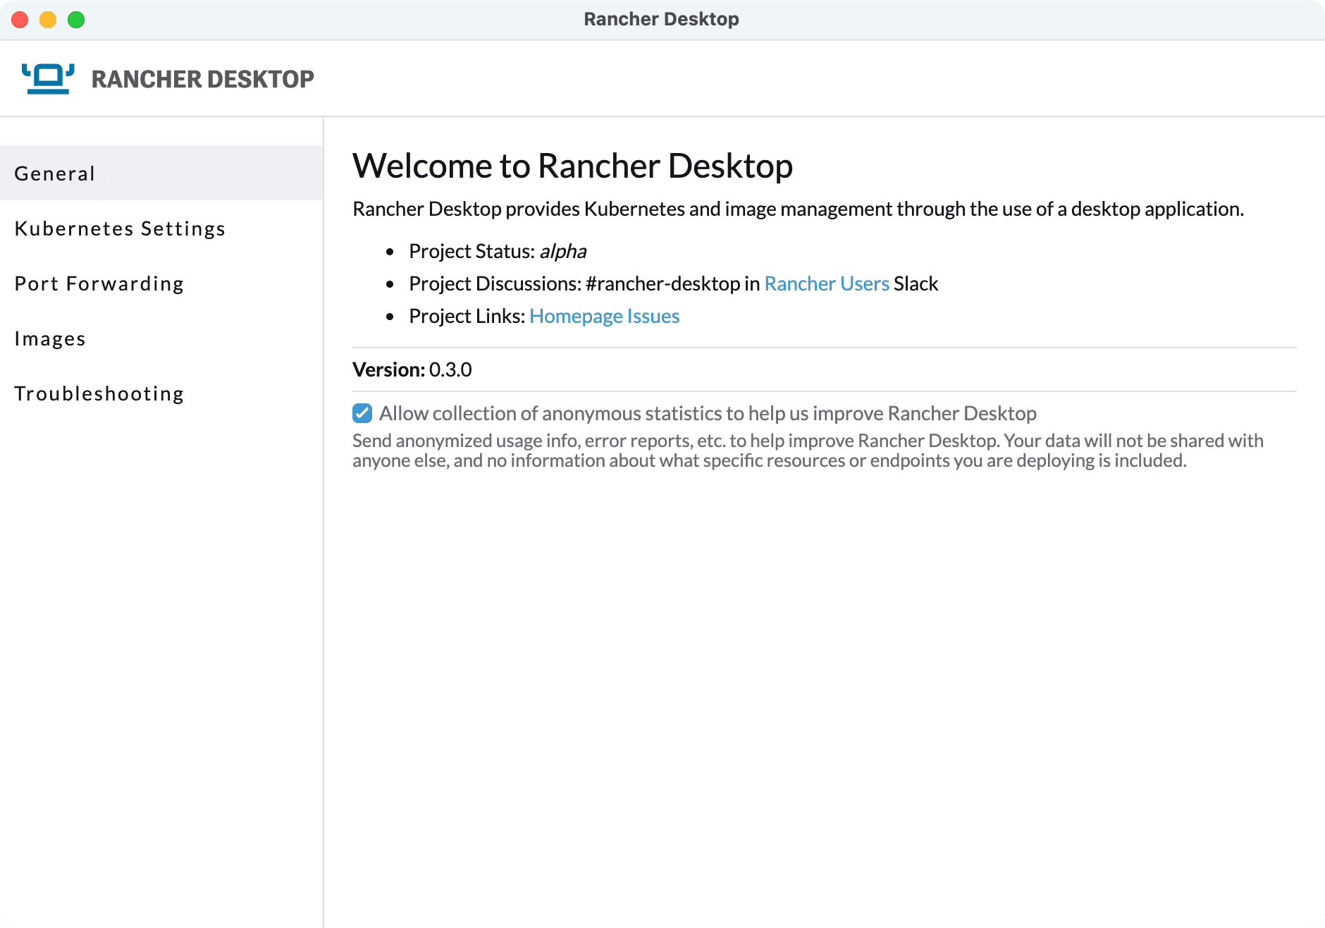Click the 'Welcome to Rancher Desktop' heading
1325x928 pixels.
pos(572,166)
